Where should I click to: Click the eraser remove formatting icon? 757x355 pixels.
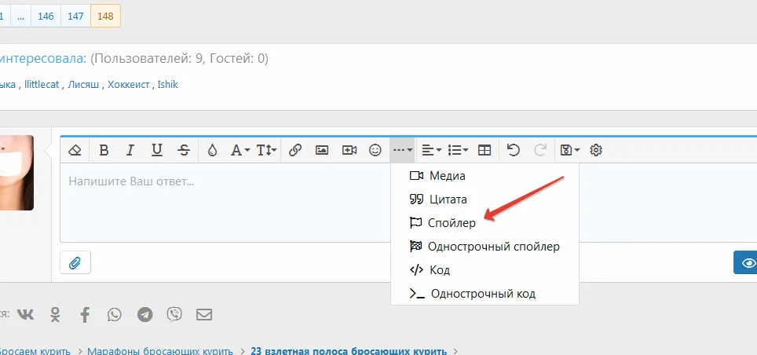point(75,150)
